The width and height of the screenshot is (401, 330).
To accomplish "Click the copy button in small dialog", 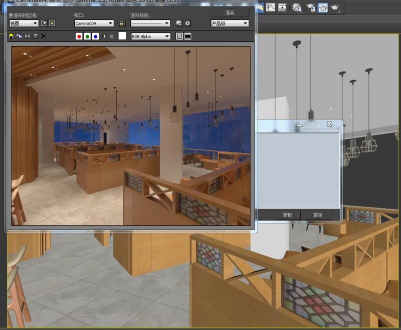I will point(287,215).
